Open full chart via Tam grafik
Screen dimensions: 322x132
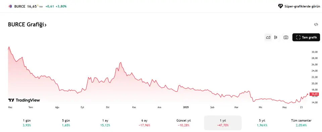click(306, 37)
